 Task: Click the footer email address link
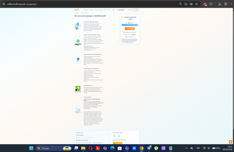pos(99,143)
